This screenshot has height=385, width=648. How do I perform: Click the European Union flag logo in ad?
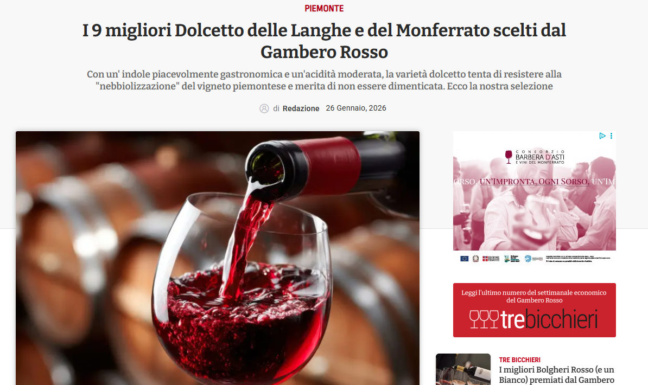click(465, 259)
